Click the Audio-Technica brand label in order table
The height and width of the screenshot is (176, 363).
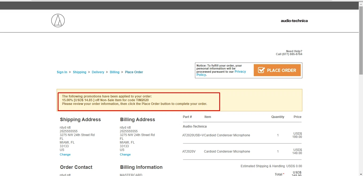[195, 126]
